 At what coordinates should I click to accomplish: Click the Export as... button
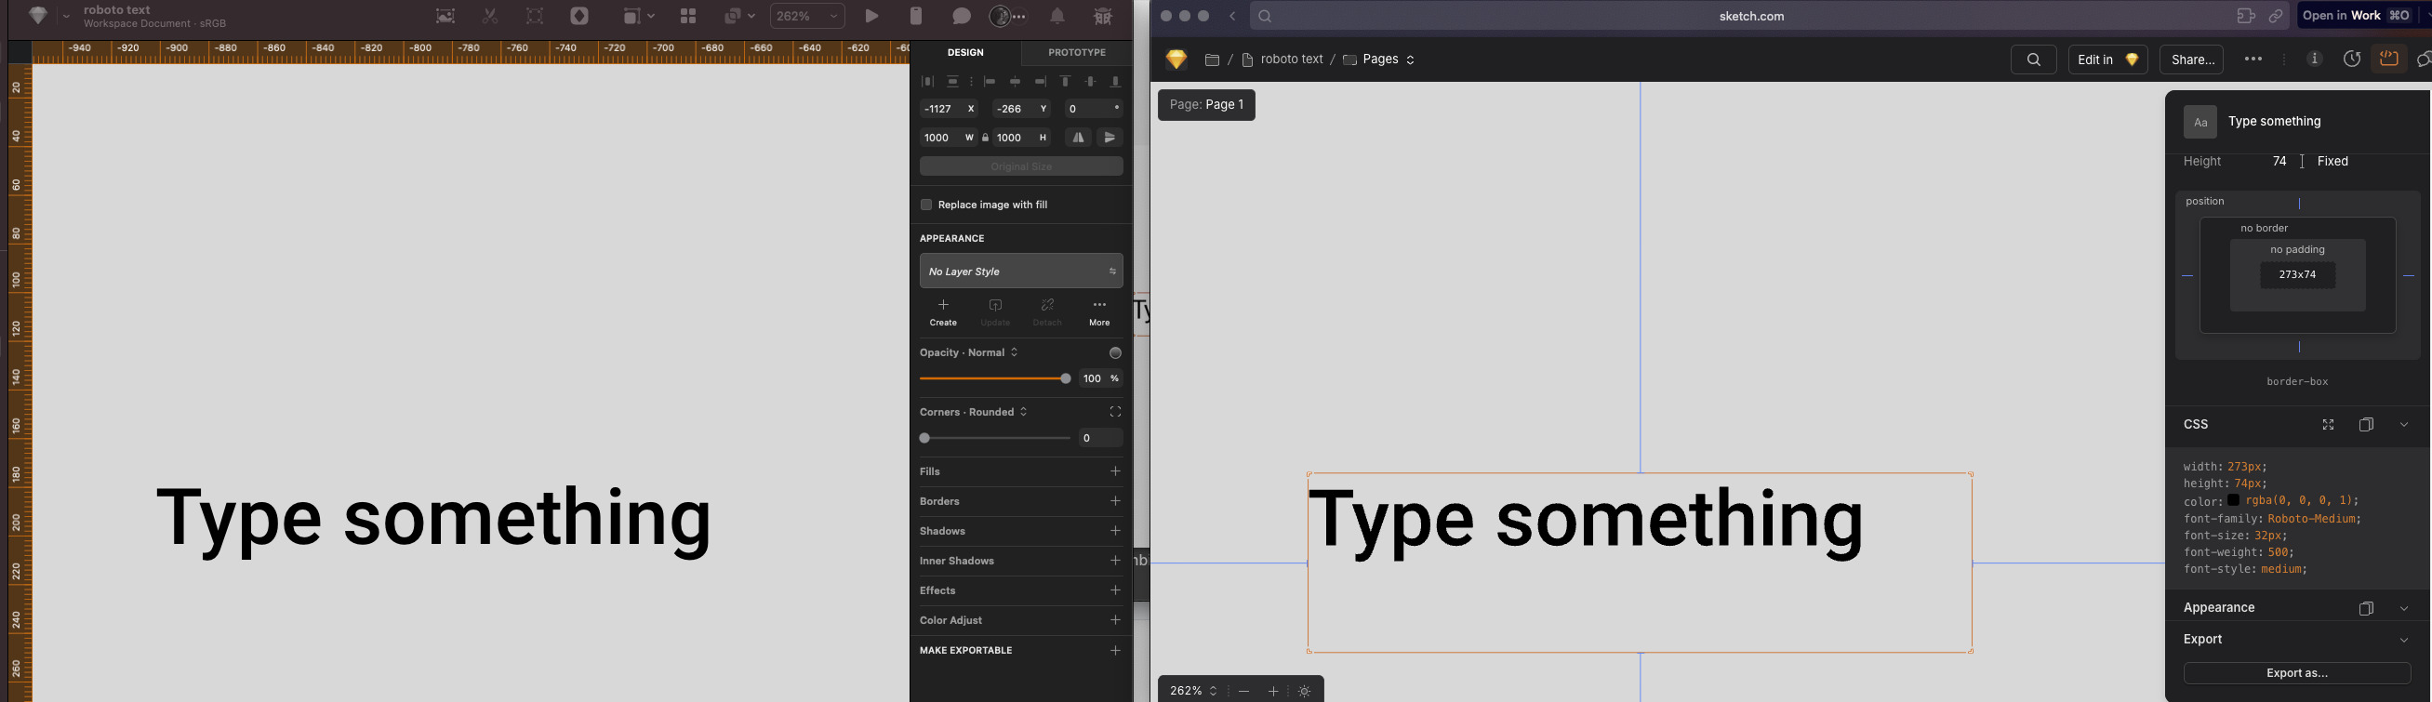[2296, 673]
